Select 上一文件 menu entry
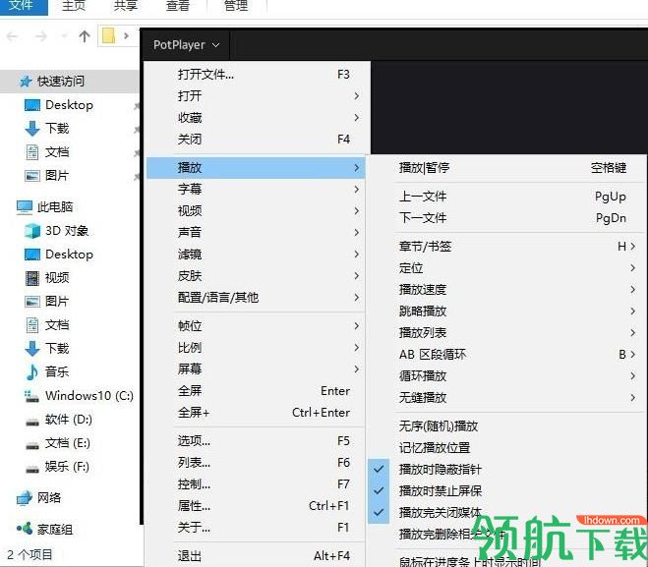Viewport: 648px width, 567px height. [507, 197]
